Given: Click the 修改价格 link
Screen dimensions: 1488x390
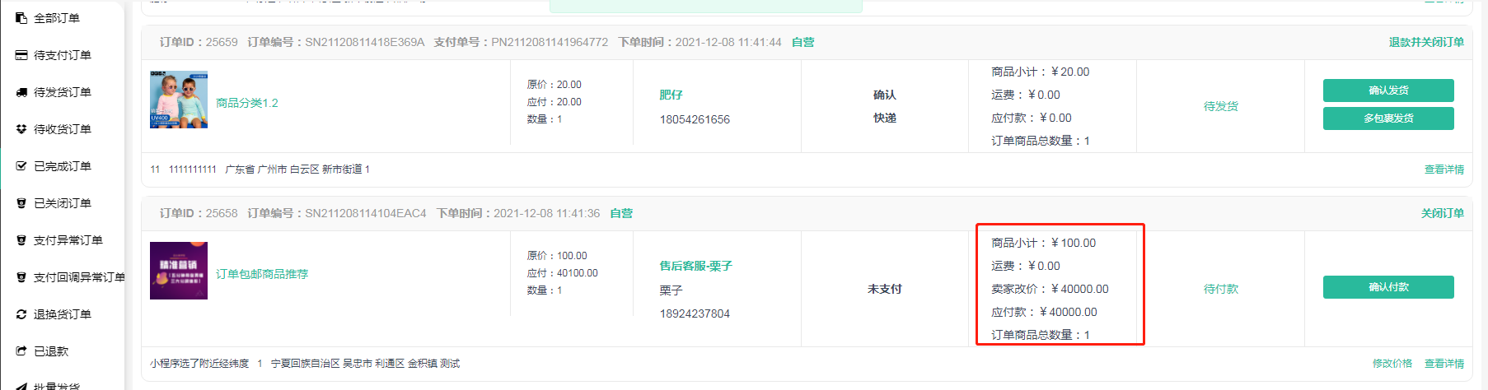Looking at the screenshot, I should pos(1392,364).
